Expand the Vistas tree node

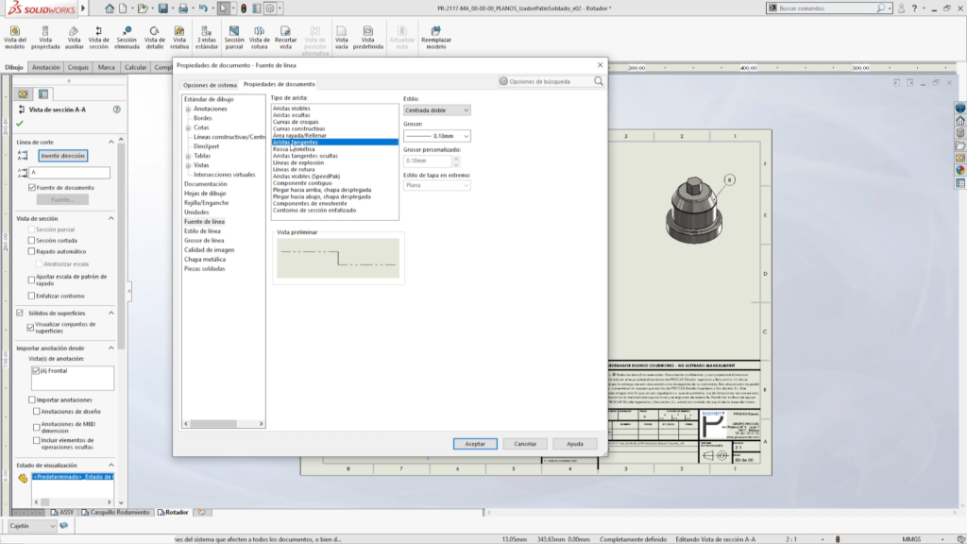point(188,165)
